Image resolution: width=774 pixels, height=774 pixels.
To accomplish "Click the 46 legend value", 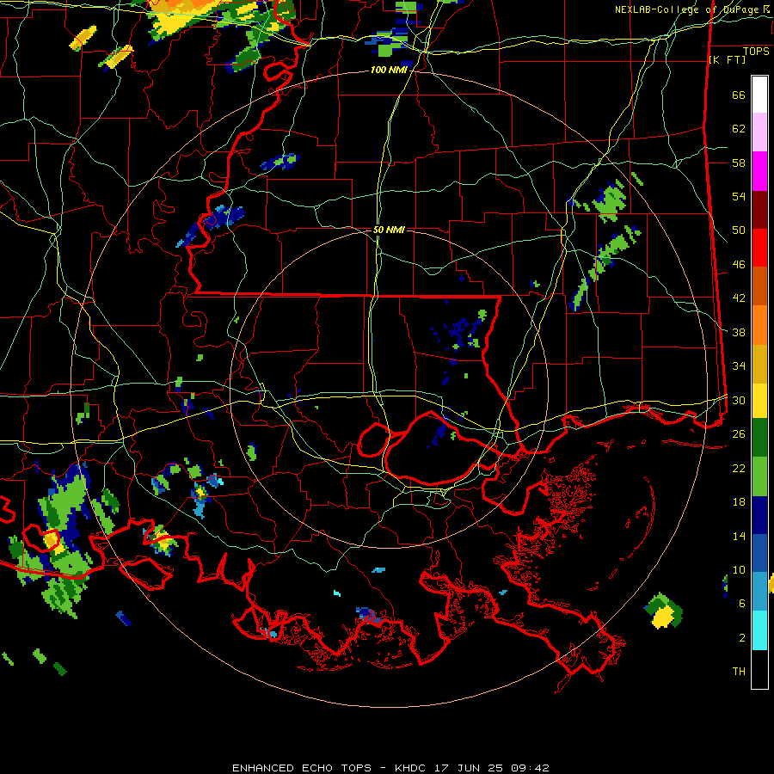I will coord(739,265).
